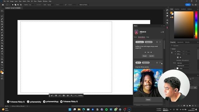
Task: Select the Paint Bucket tool
Action: (x=2, y=43)
